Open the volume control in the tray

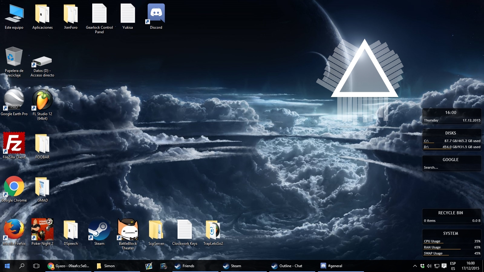pos(429,266)
